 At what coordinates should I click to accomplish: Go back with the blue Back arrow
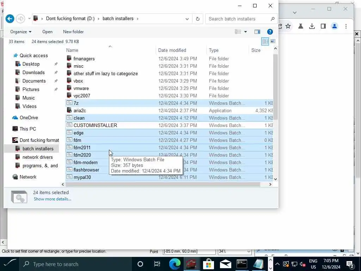10,19
